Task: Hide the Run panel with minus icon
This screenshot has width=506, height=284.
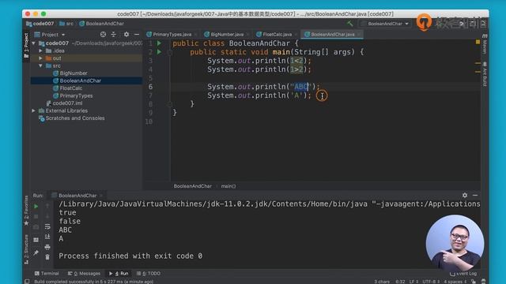Action: (x=475, y=195)
